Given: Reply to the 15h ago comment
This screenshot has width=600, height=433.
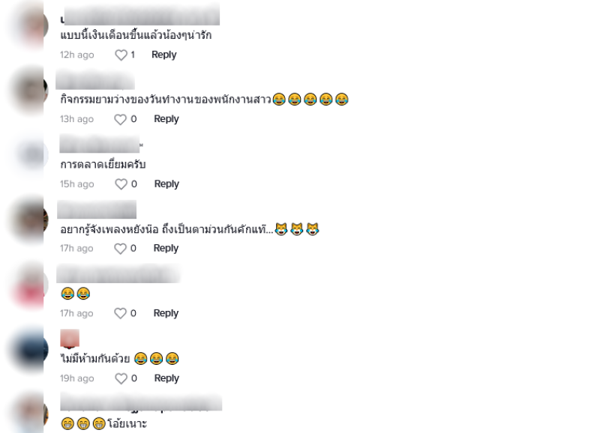Looking at the screenshot, I should [x=166, y=184].
